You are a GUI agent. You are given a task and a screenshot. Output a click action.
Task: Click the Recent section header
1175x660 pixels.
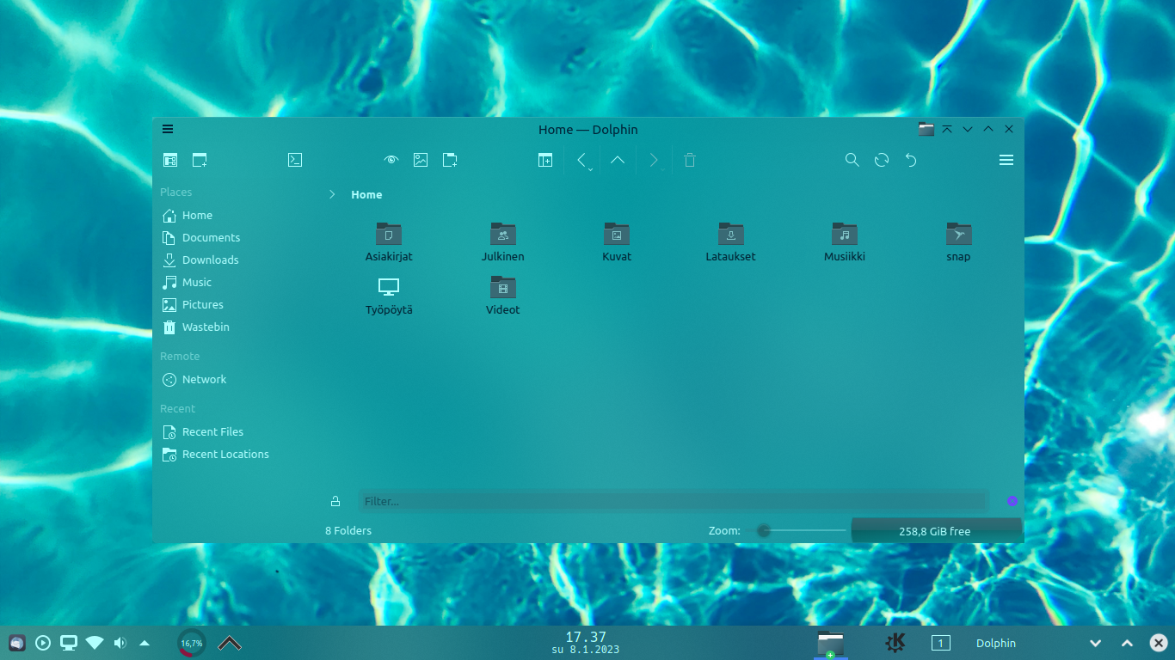(177, 408)
